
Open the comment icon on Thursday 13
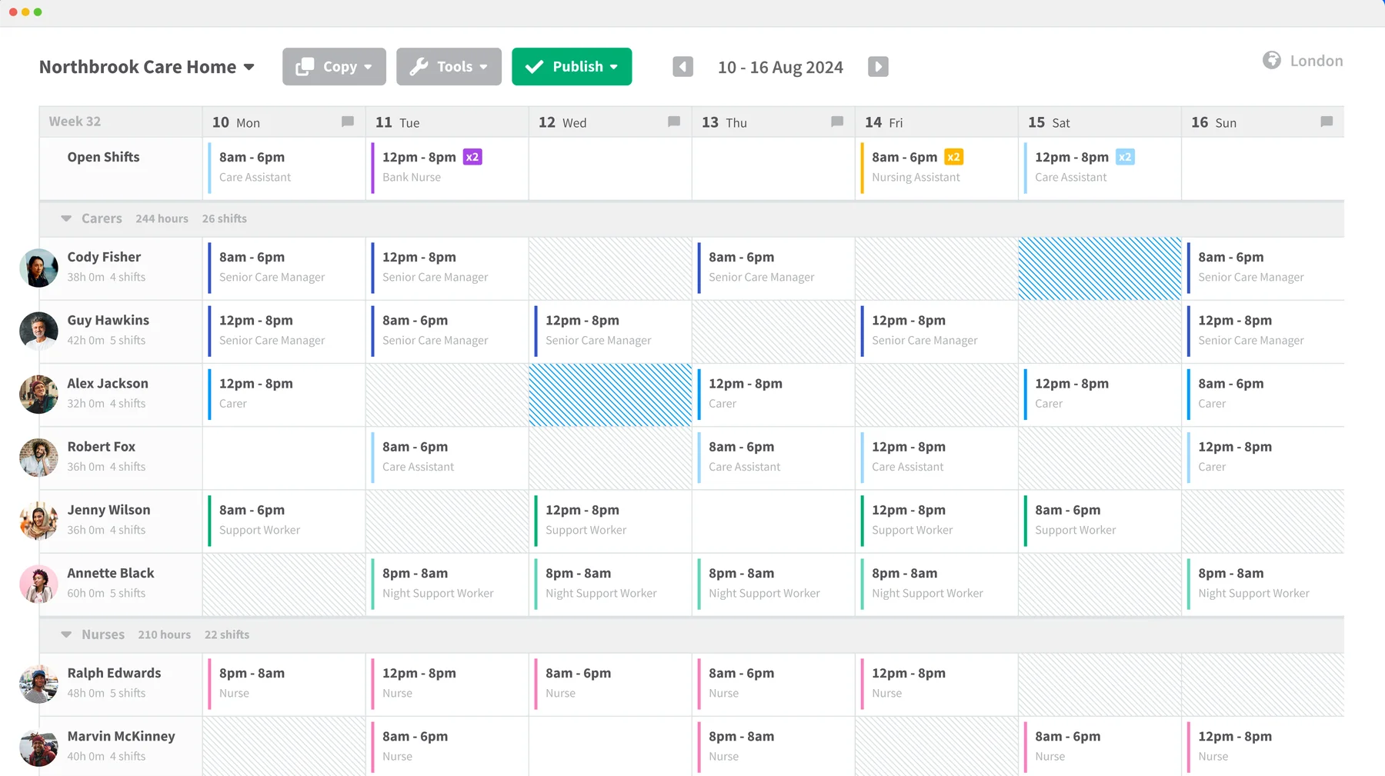[837, 122]
